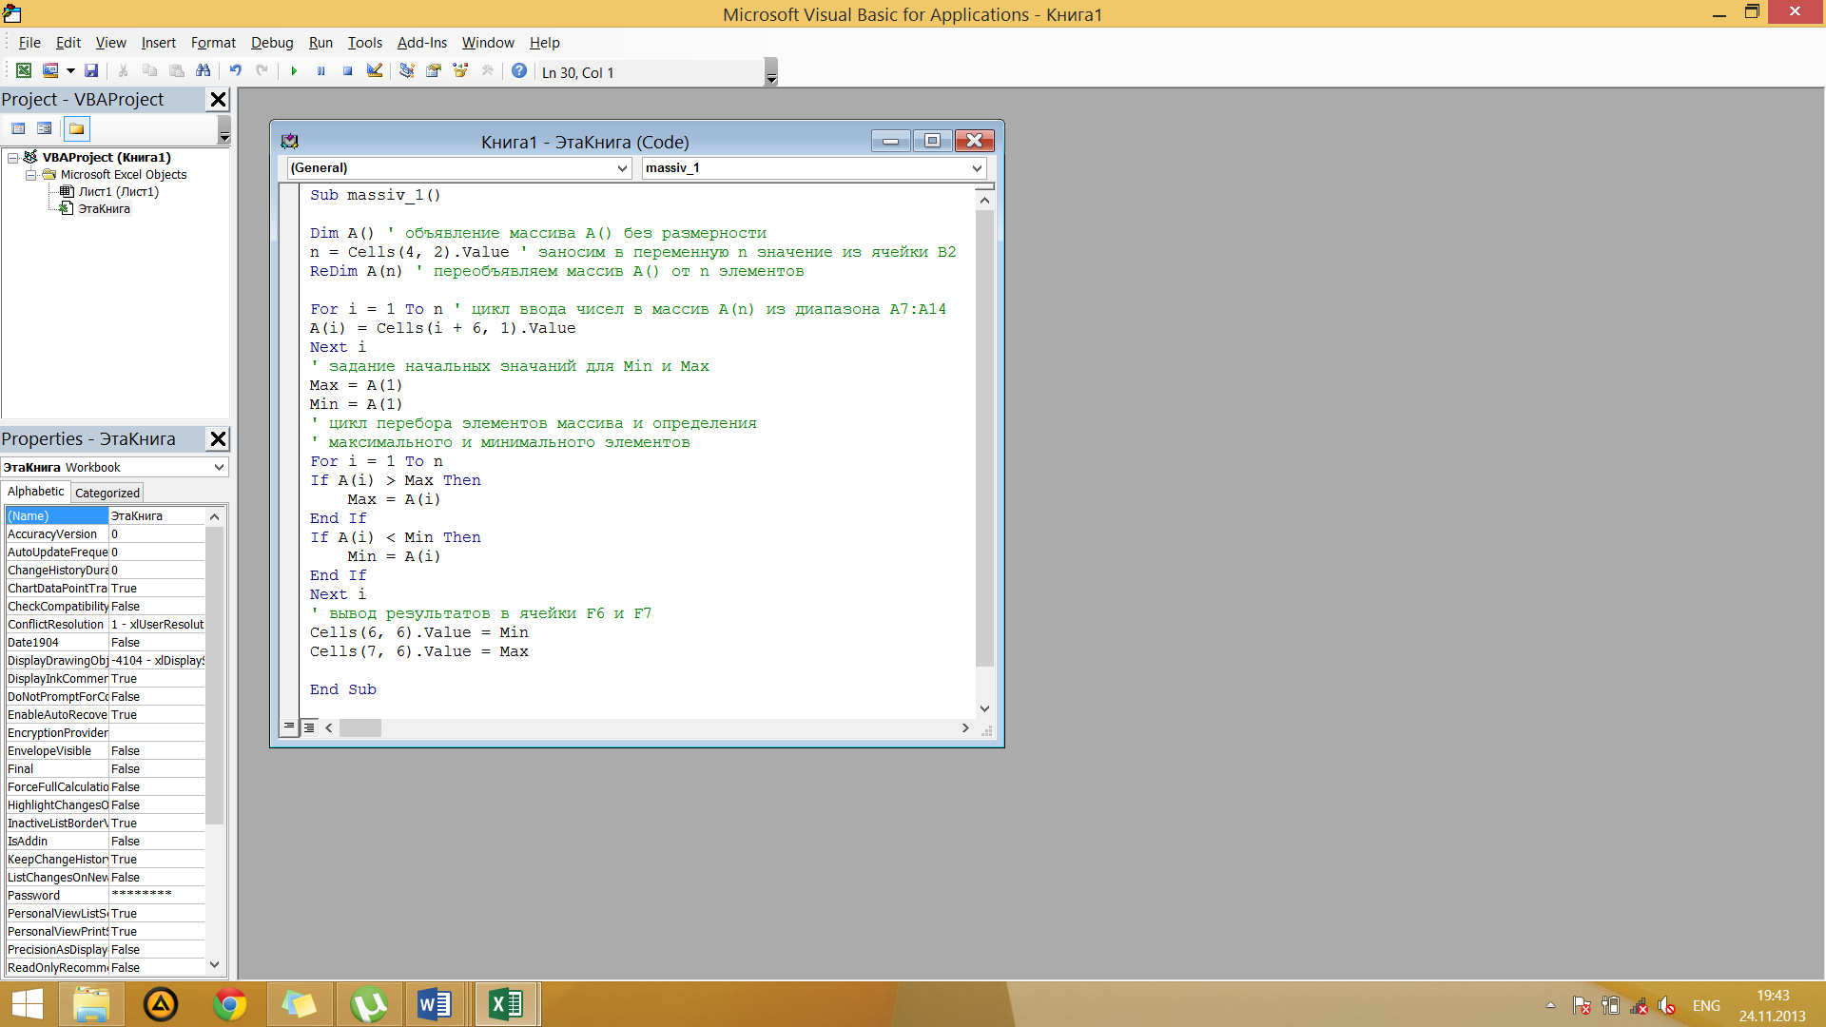The width and height of the screenshot is (1826, 1027).
Task: Select the (Name) property row
Action: [105, 515]
